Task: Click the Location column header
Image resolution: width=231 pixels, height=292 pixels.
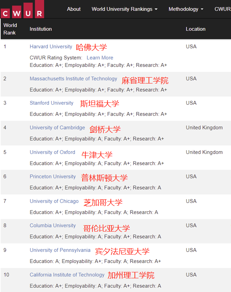Action: pyautogui.click(x=196, y=29)
